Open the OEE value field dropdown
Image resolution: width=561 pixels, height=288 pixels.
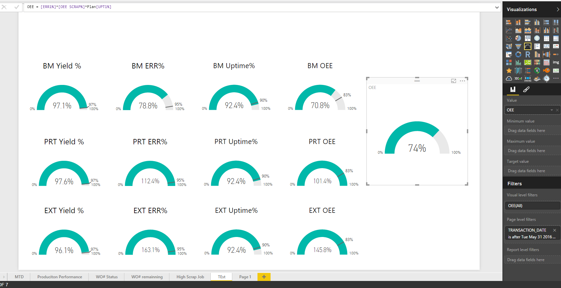(552, 110)
